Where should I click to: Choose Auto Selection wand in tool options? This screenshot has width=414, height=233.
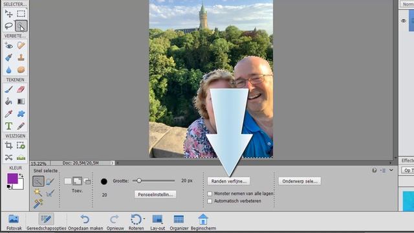(38, 203)
